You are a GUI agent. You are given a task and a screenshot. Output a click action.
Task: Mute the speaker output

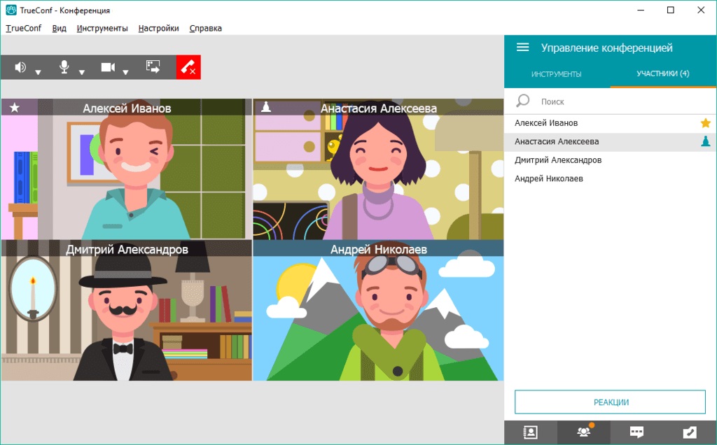(20, 67)
